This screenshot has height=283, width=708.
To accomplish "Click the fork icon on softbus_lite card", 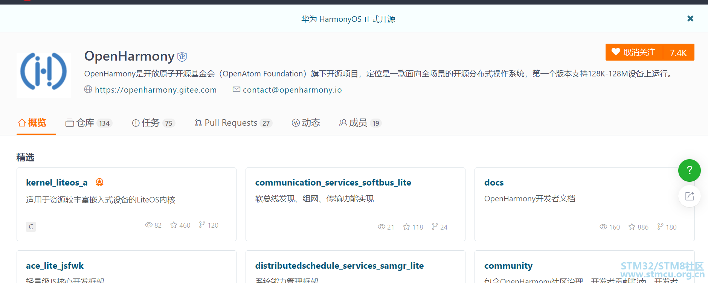I will (x=435, y=227).
